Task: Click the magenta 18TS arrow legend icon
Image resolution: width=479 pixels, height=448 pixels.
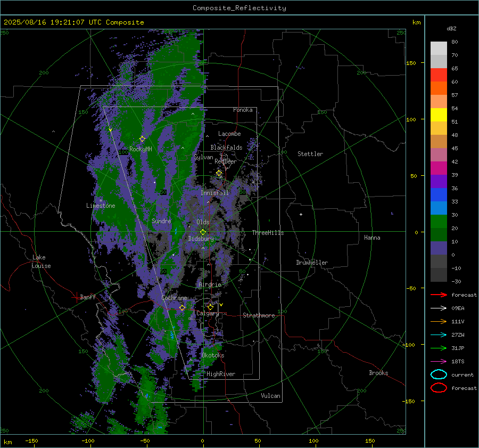Action: tap(439, 361)
